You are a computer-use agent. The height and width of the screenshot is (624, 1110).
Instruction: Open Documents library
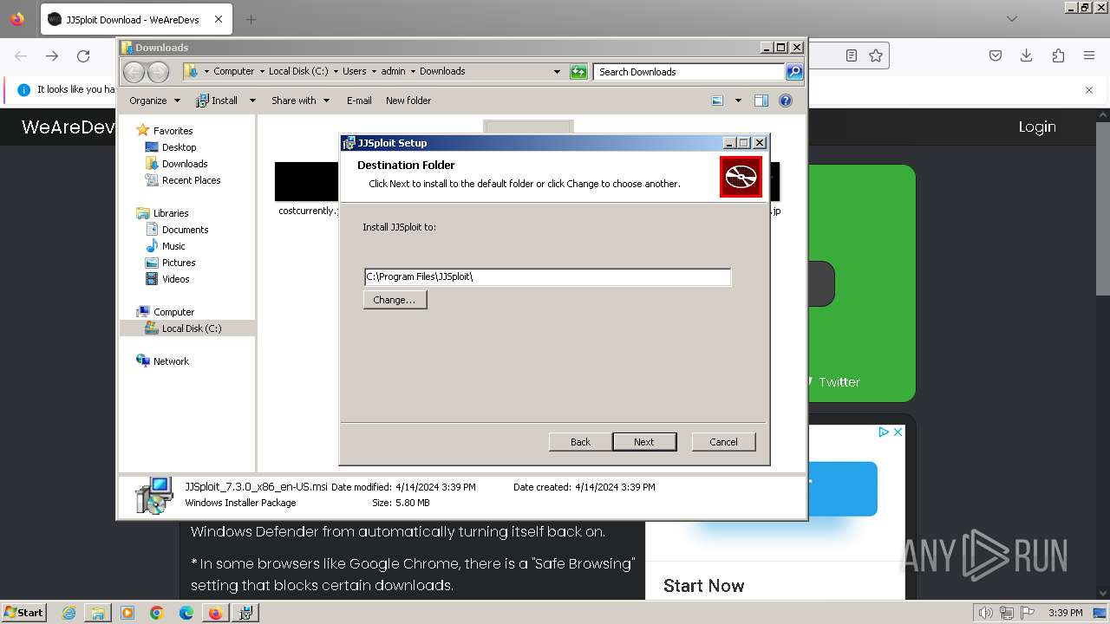click(185, 230)
